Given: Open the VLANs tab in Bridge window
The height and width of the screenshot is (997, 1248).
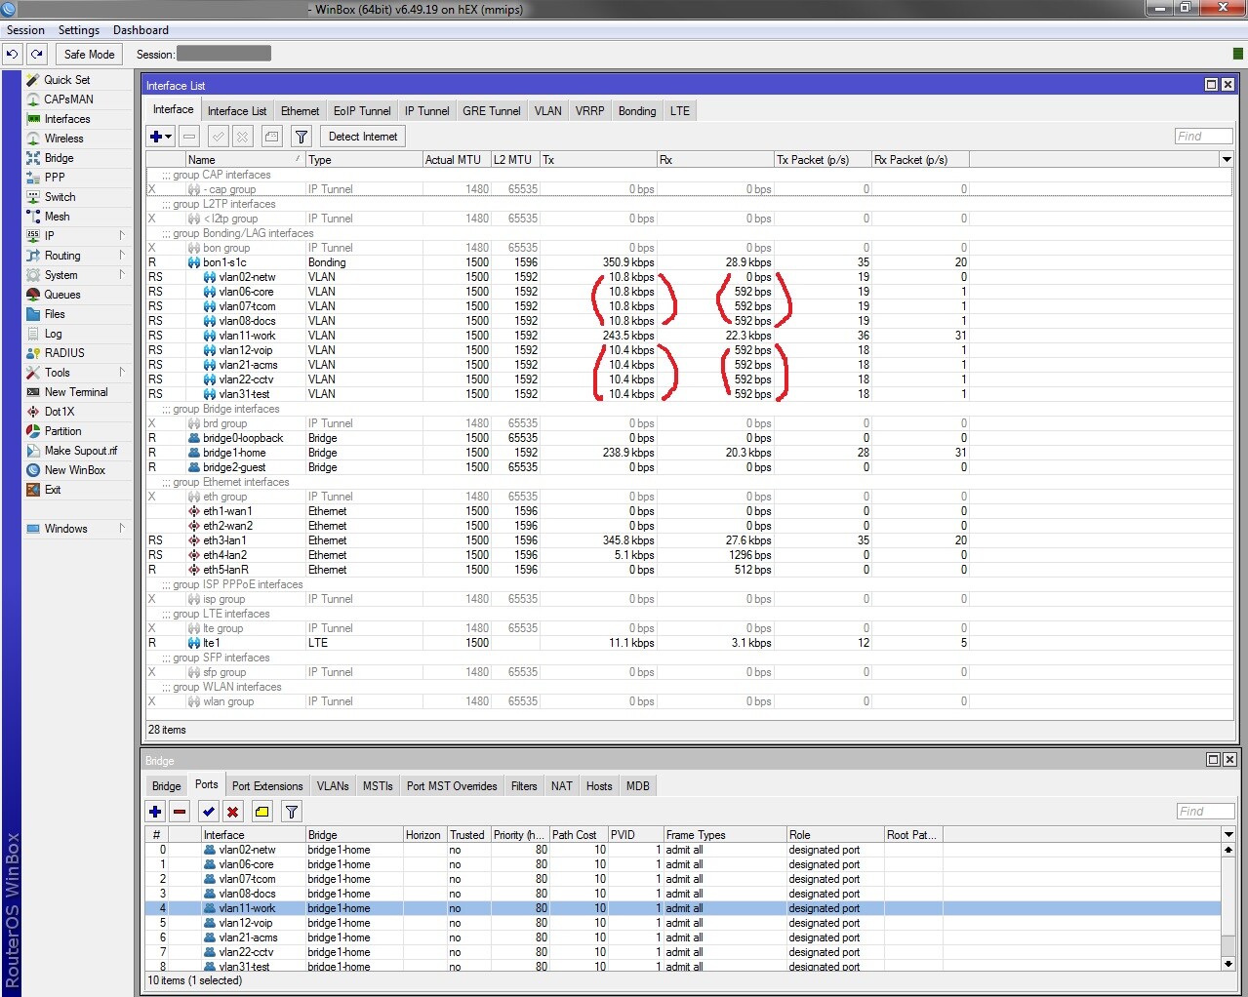Looking at the screenshot, I should [x=333, y=786].
